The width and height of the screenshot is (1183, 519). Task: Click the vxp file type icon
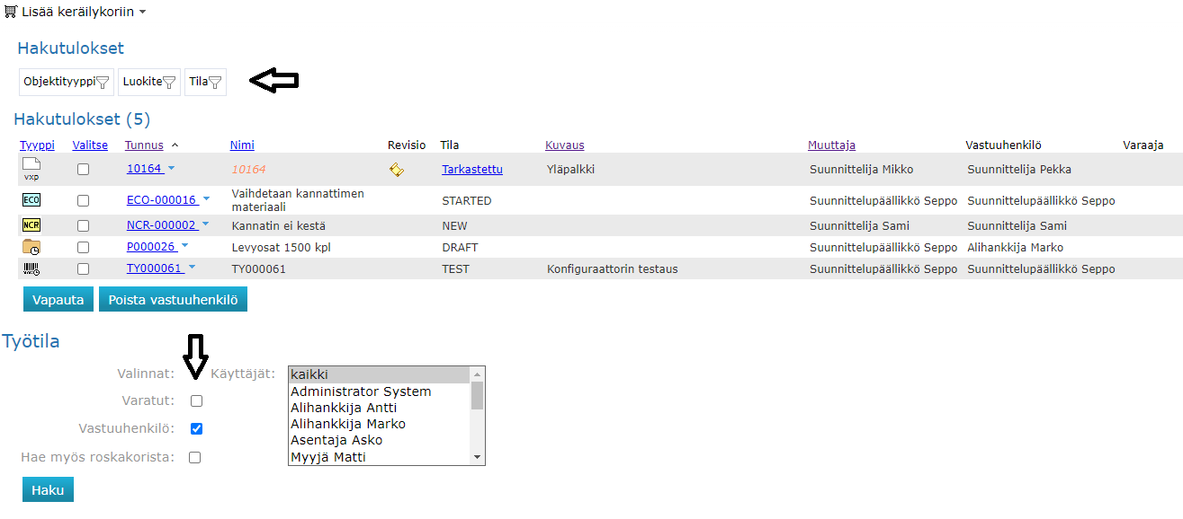31,169
